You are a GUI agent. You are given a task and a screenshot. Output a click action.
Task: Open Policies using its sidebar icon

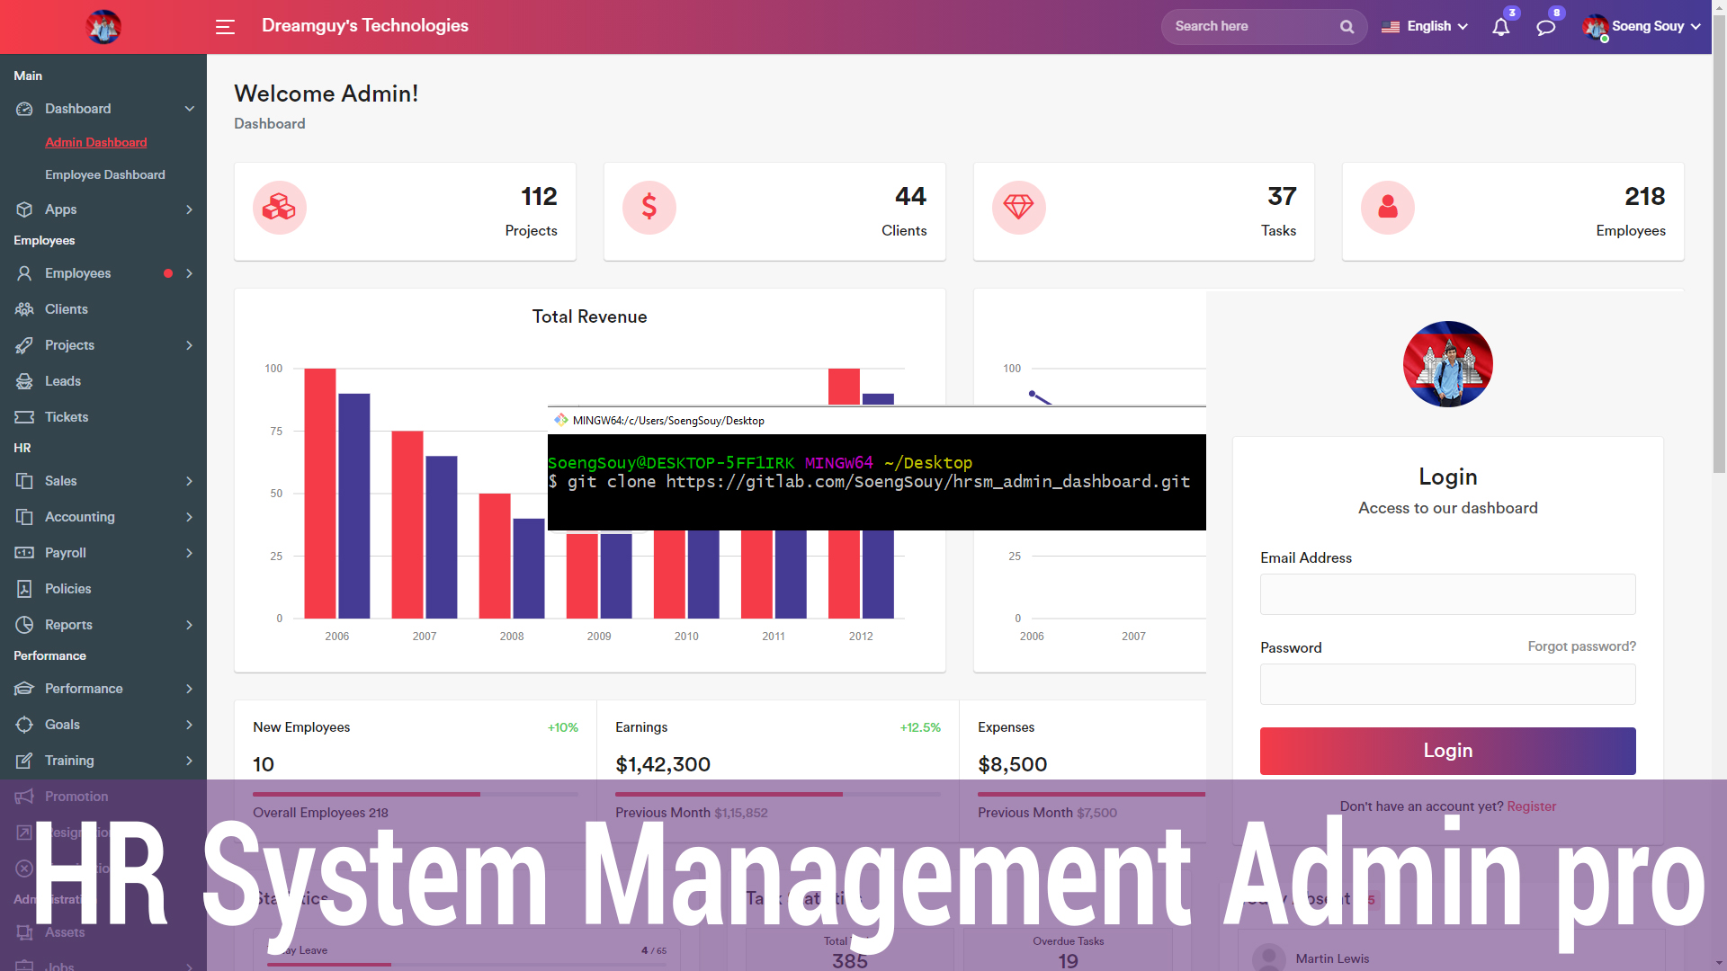point(25,589)
